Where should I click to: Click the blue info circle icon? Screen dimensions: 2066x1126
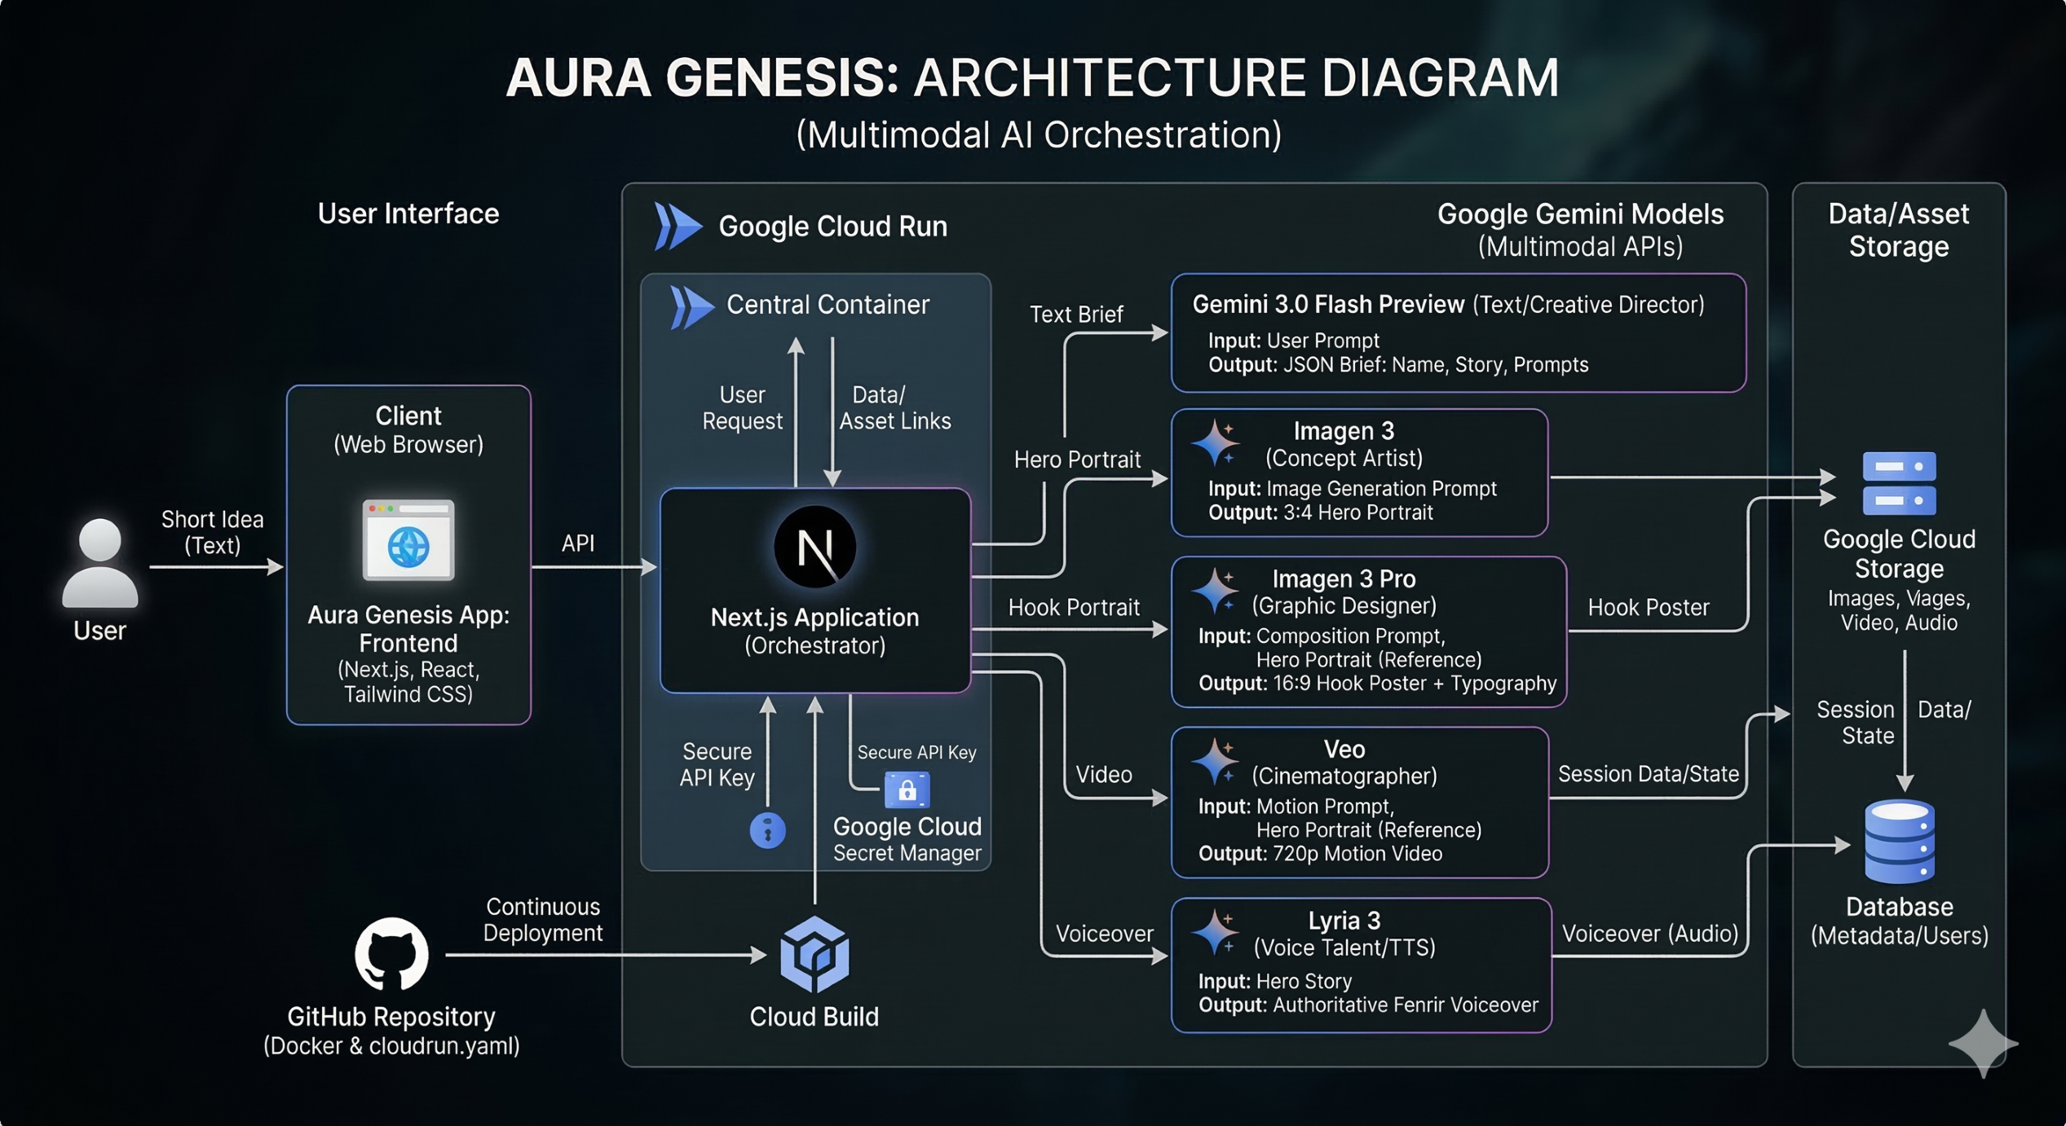coord(767,830)
